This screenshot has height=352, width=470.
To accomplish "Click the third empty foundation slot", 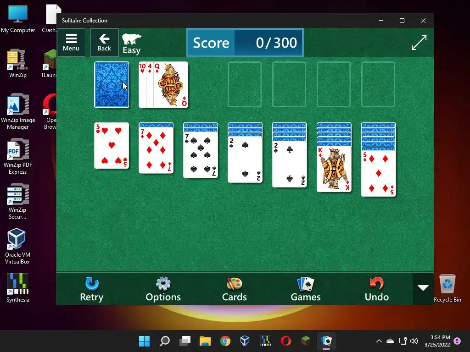I will tap(334, 84).
